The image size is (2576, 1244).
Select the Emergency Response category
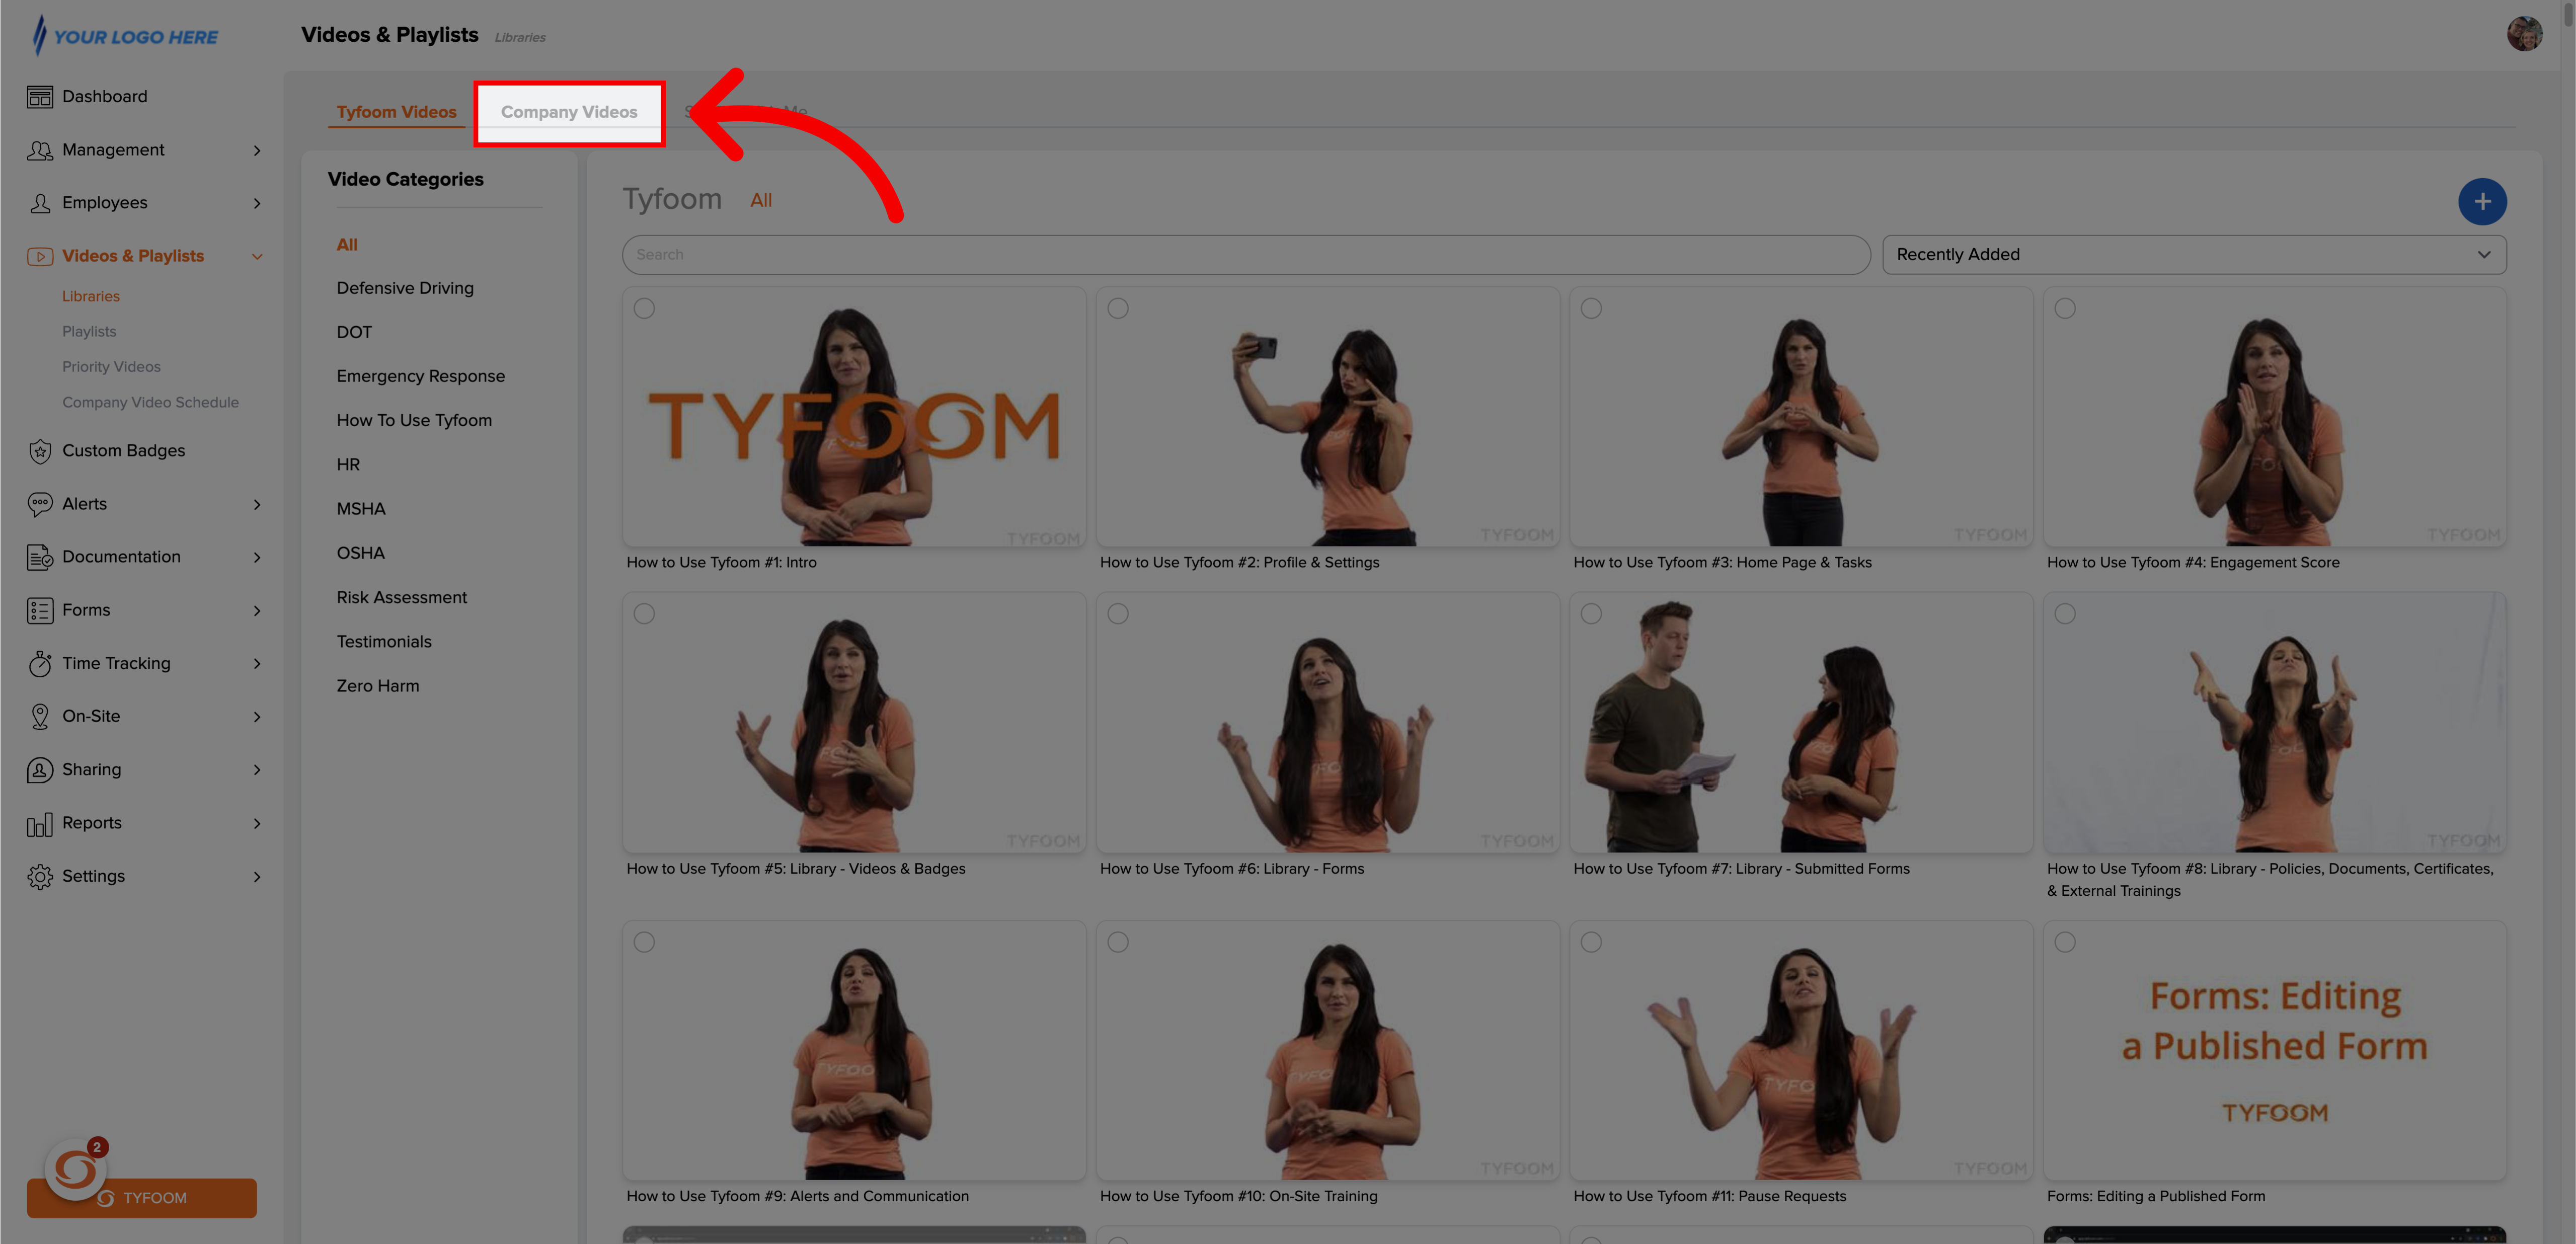pyautogui.click(x=421, y=376)
